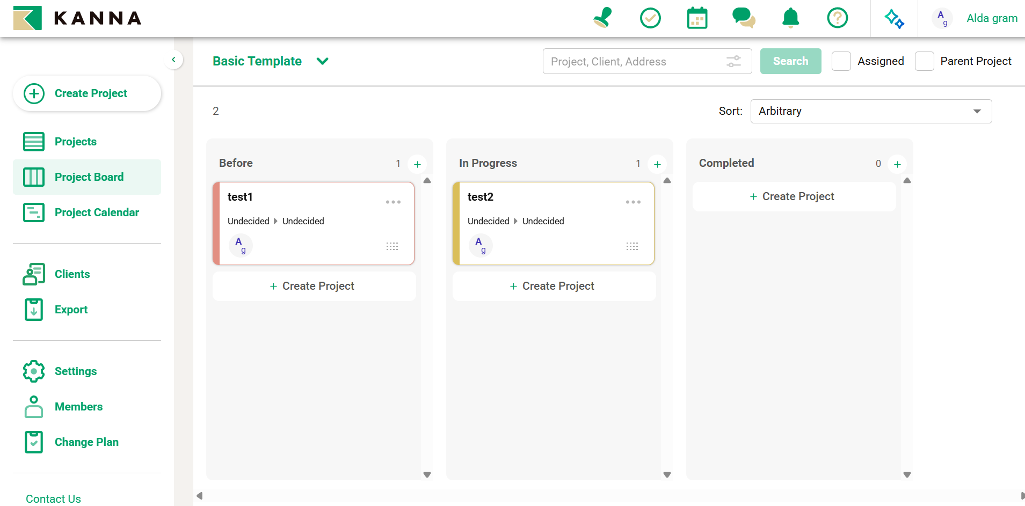Open the stamp approval icon in header
Screen dimensions: 1025x506
(603, 18)
